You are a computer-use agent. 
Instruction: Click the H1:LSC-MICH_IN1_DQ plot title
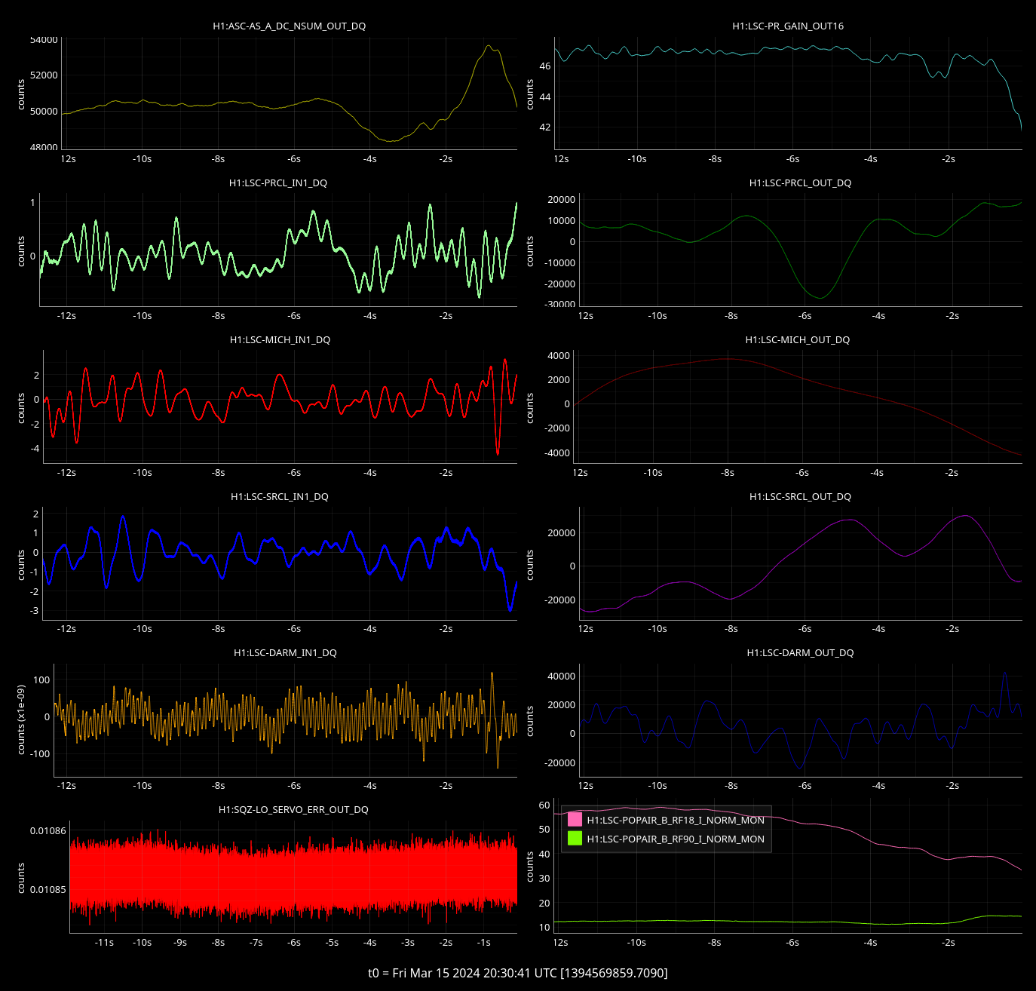pyautogui.click(x=280, y=339)
